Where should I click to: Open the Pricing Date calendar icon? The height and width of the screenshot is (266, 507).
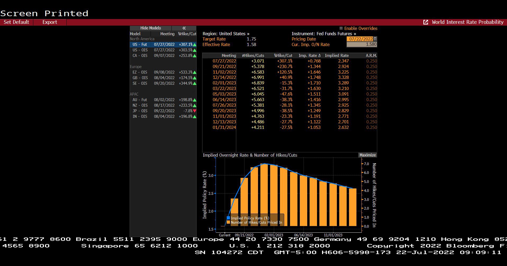point(375,39)
